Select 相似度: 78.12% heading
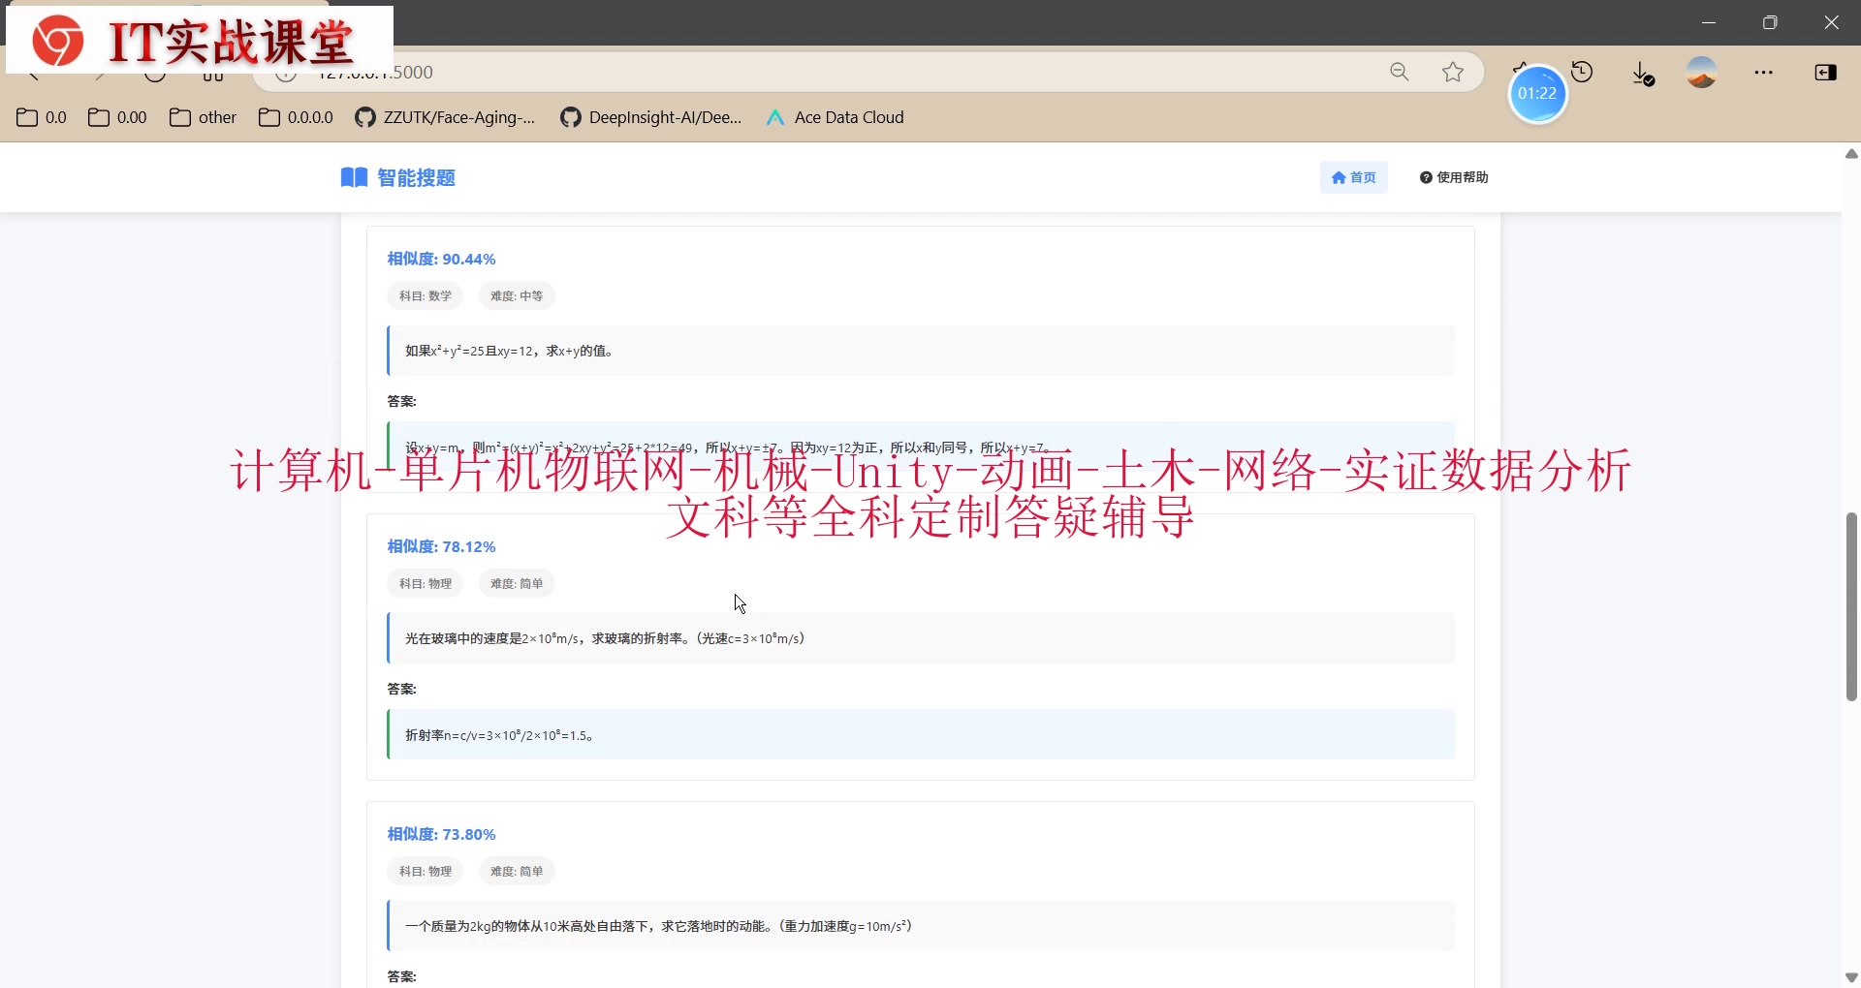 click(x=441, y=546)
